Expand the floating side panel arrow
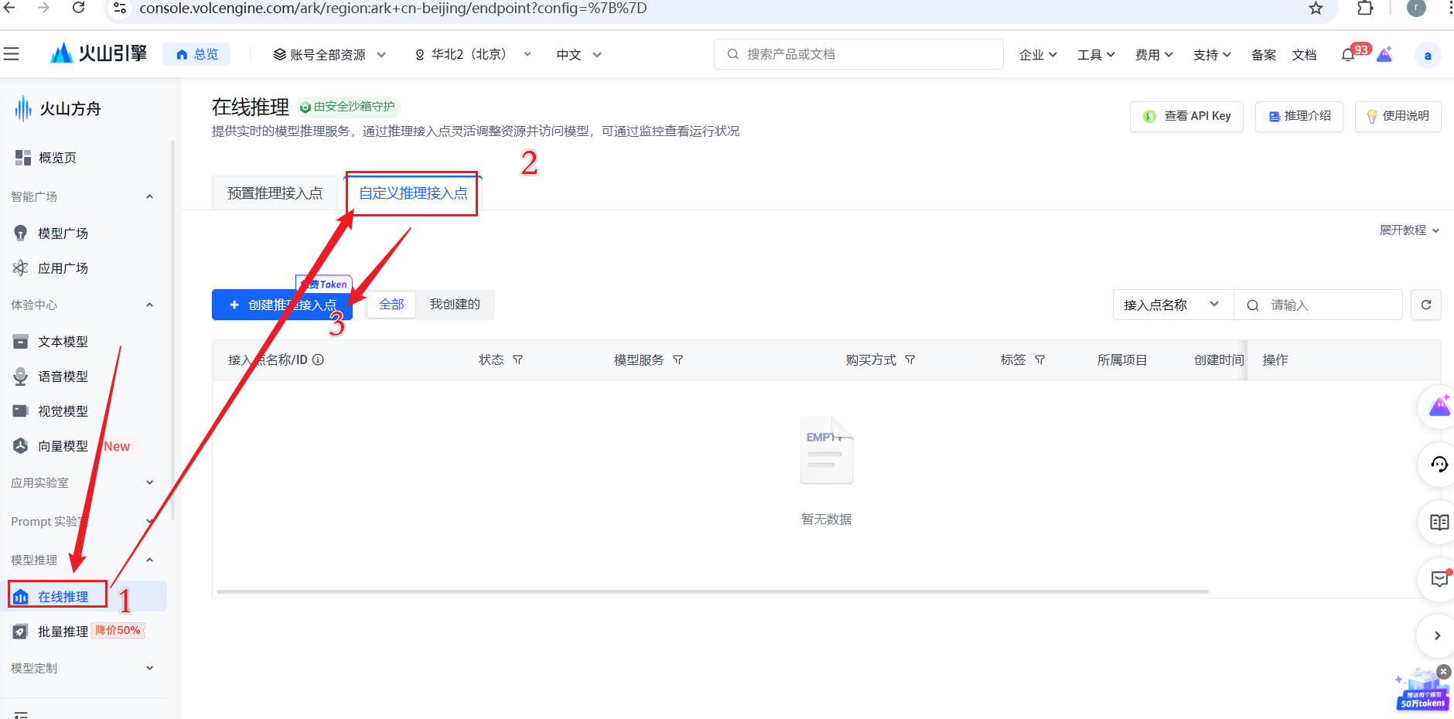 [1437, 636]
